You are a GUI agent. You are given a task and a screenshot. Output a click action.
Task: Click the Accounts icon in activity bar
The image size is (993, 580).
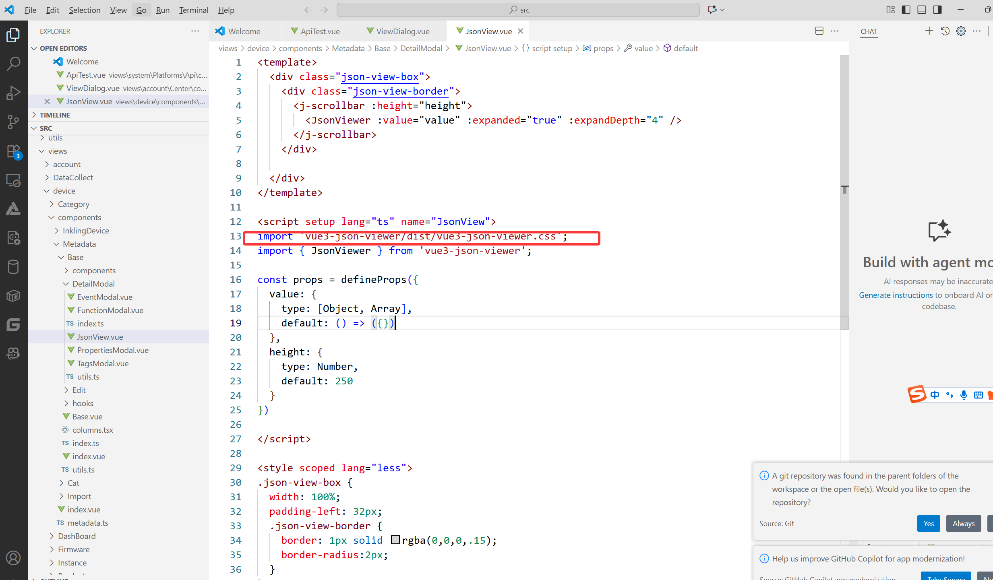pos(13,558)
